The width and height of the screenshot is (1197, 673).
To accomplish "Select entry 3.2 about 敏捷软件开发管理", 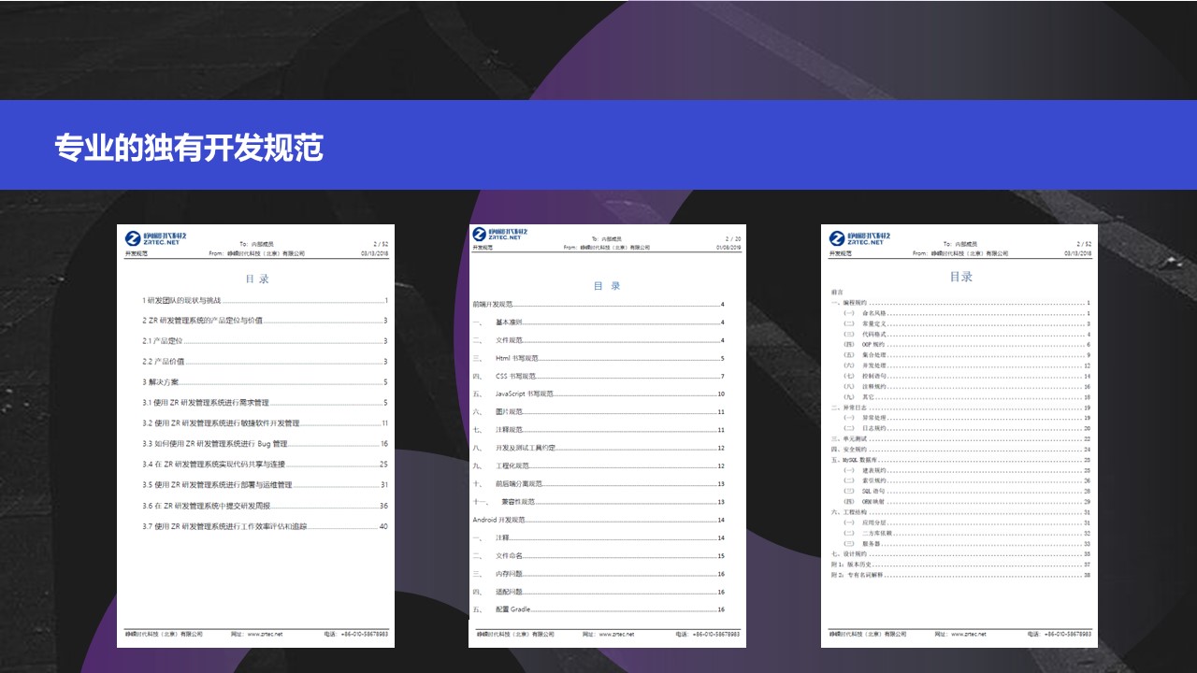I will (265, 423).
